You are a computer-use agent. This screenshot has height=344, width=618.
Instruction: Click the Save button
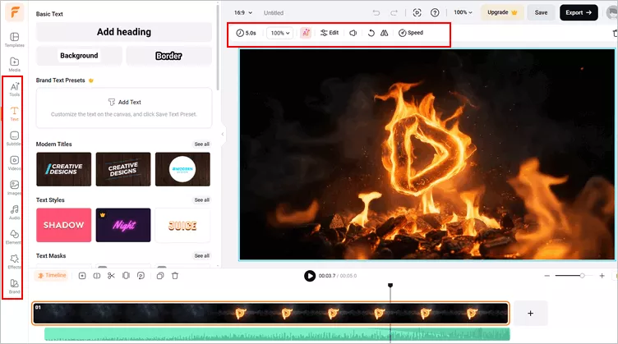point(541,12)
